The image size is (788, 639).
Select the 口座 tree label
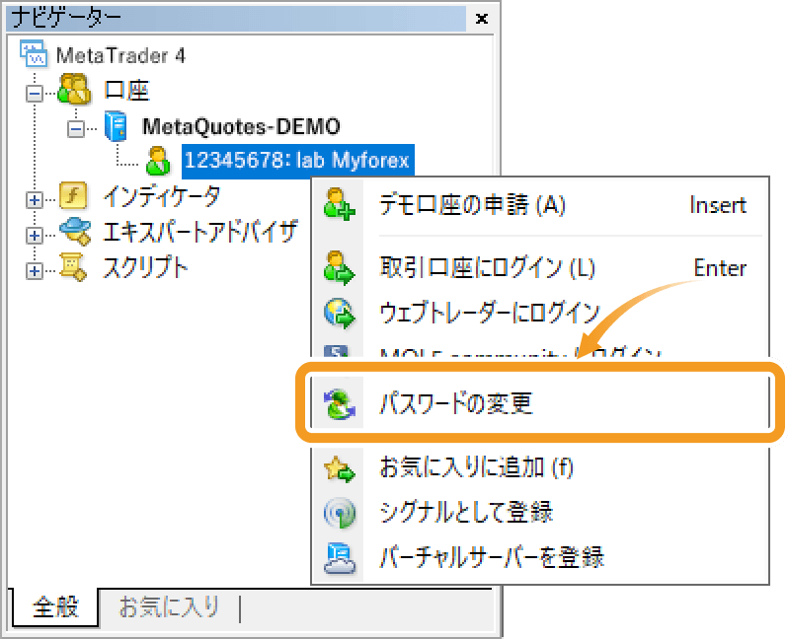pyautogui.click(x=126, y=91)
